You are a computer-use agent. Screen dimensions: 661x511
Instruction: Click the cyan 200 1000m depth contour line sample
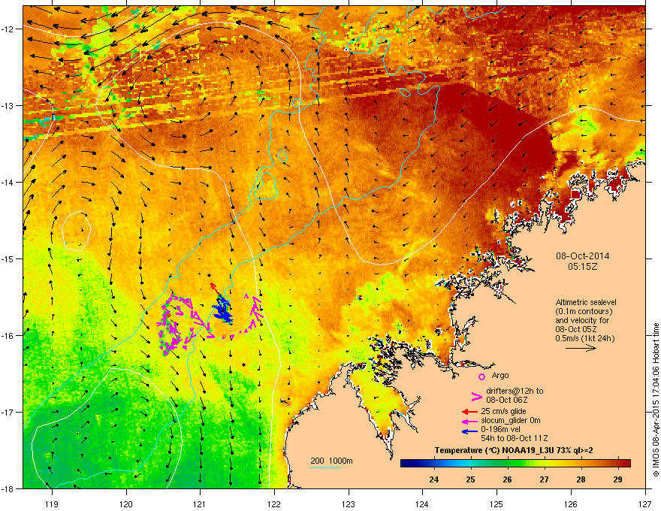point(326,467)
